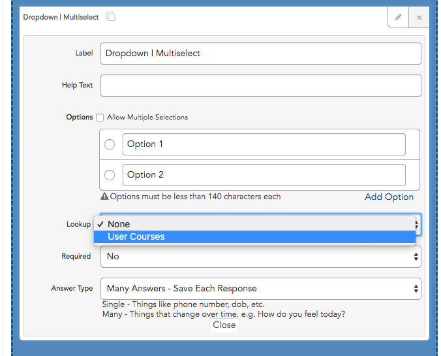Edit the Option 2 text box
Screen dimensions: 441x356
(x=264, y=175)
